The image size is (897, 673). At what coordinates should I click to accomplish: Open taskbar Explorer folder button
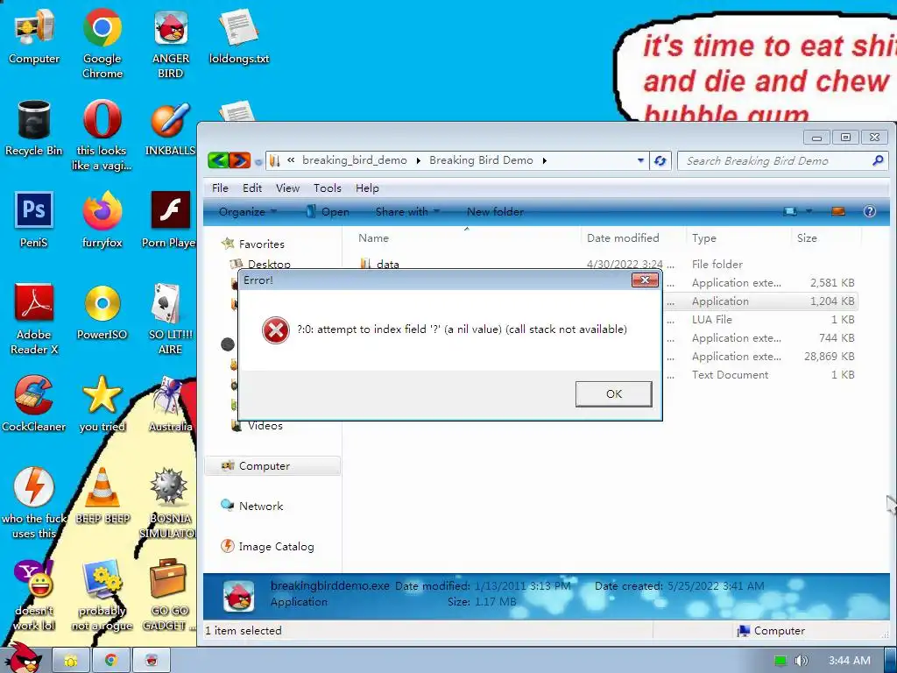(71, 661)
